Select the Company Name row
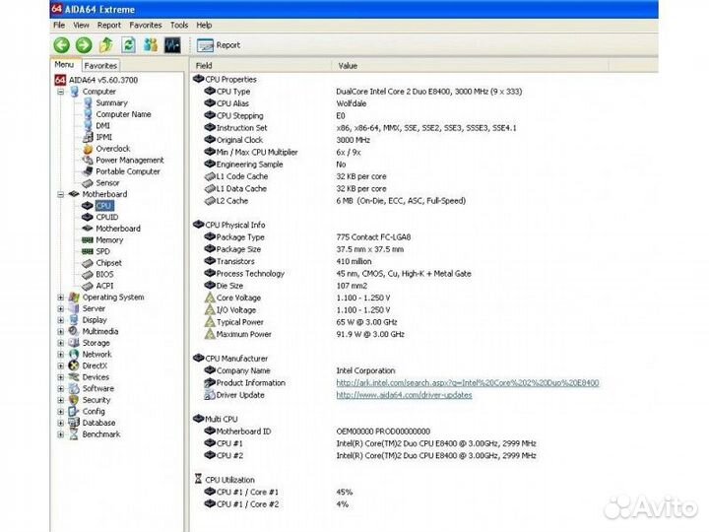 point(299,371)
